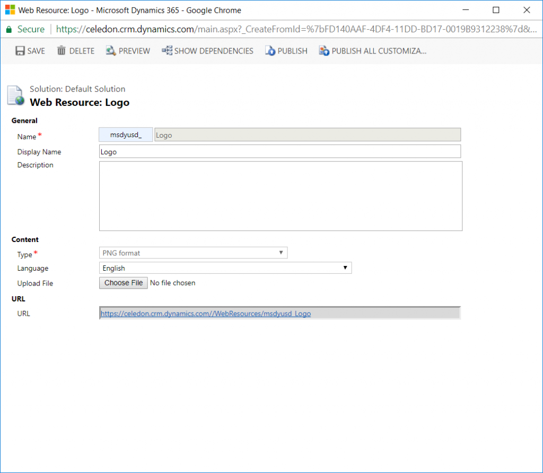Click the disabled Name field containing Logo
Viewport: 543px width, 473px height.
click(308, 135)
